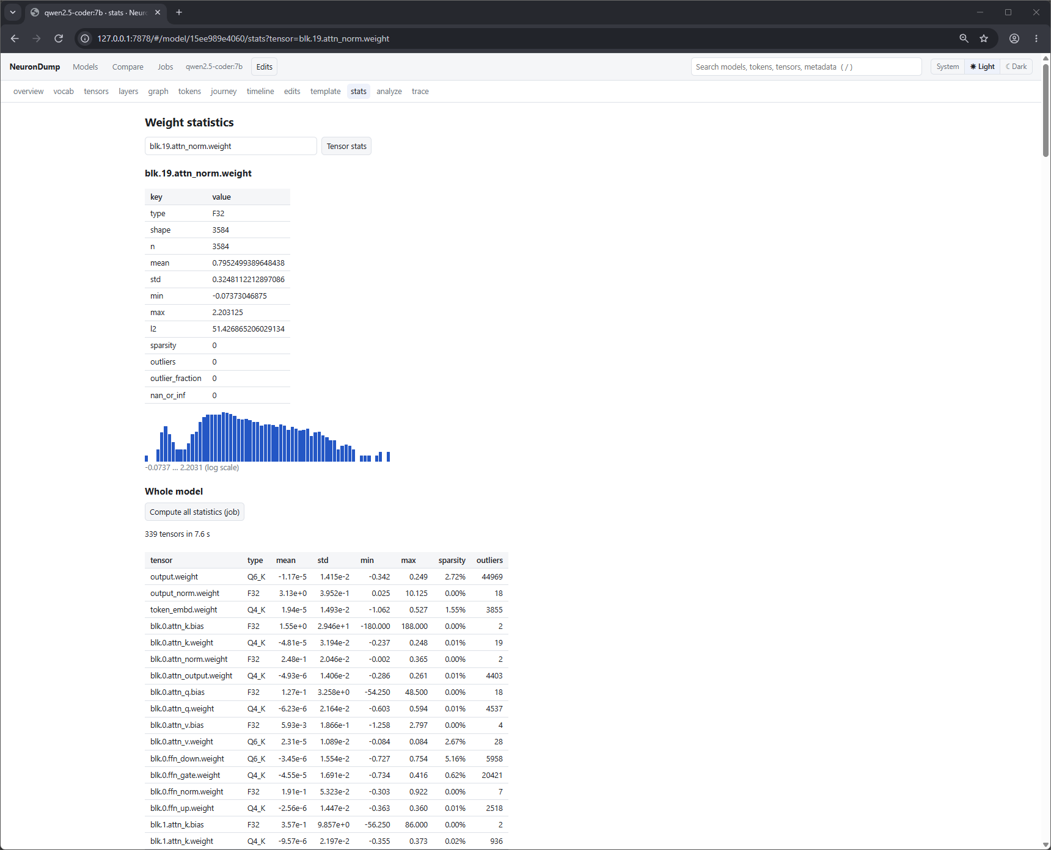Screen dimensions: 1051x850
Task: Go back with browser back arrow
Action: tap(15, 38)
